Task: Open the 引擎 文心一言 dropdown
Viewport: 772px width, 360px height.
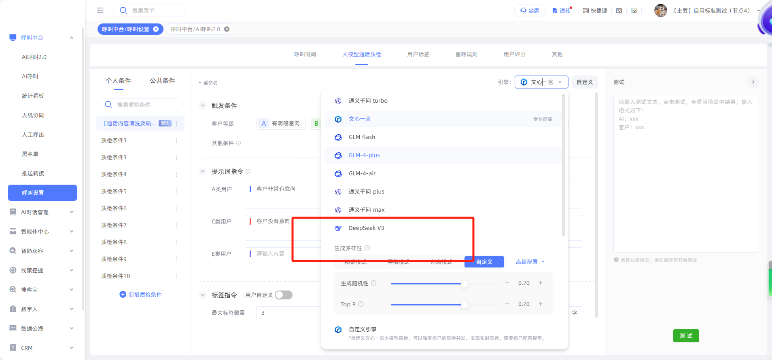Action: pos(541,82)
